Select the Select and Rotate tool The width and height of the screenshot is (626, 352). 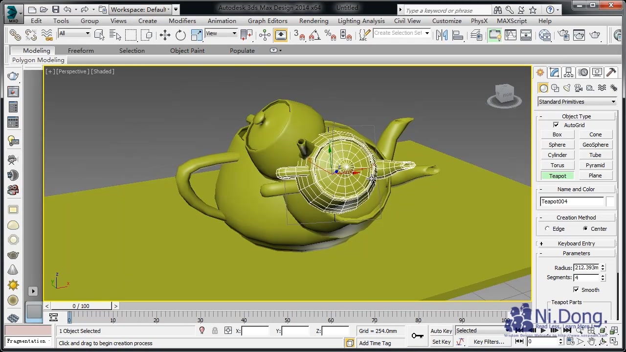pyautogui.click(x=180, y=35)
